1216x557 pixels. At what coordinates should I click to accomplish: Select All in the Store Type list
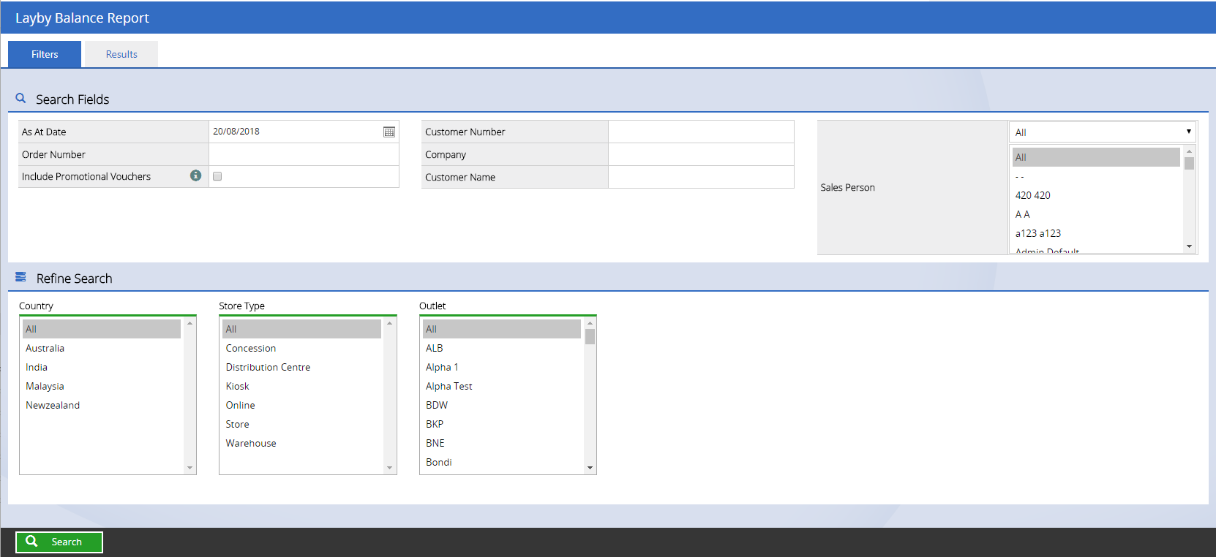coord(301,329)
